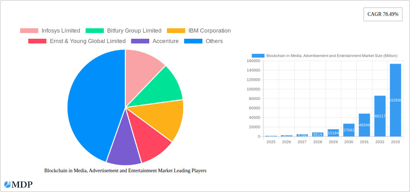The width and height of the screenshot is (410, 192).
Task: Toggle Ernst & Young Global Limited label
Action: pyautogui.click(x=88, y=41)
